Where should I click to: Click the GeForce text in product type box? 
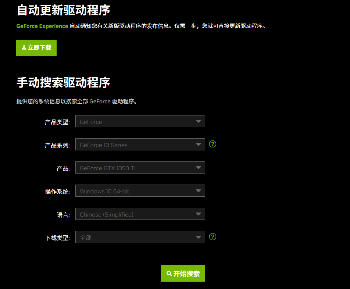pyautogui.click(x=90, y=121)
